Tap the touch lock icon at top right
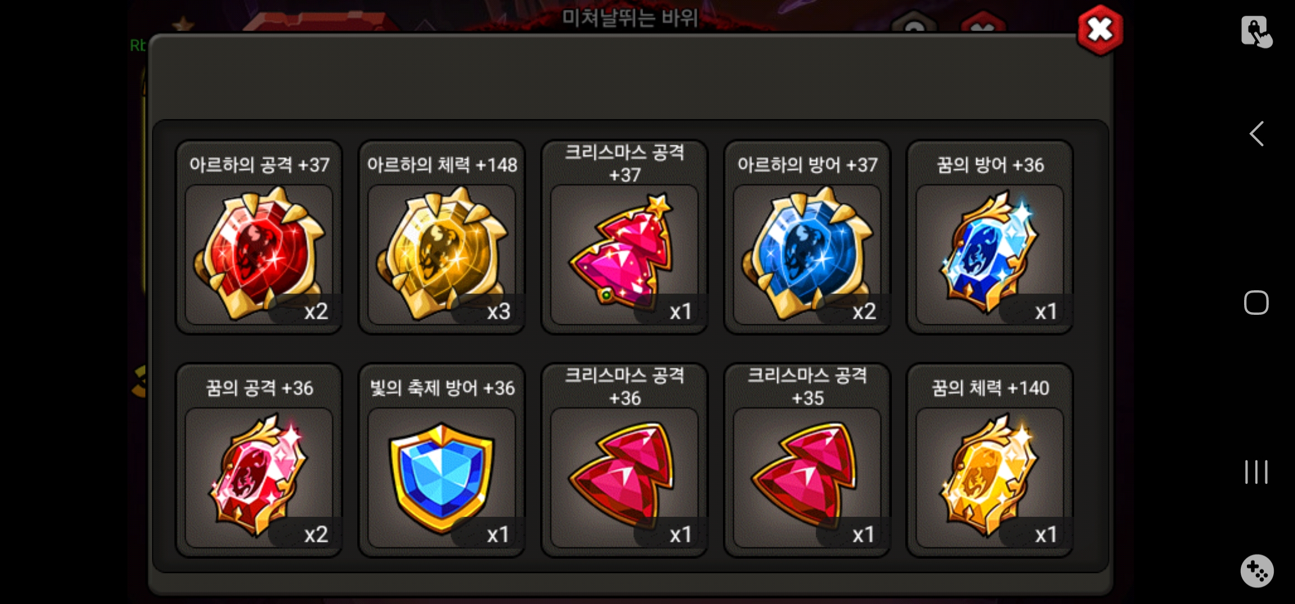 pos(1256,31)
